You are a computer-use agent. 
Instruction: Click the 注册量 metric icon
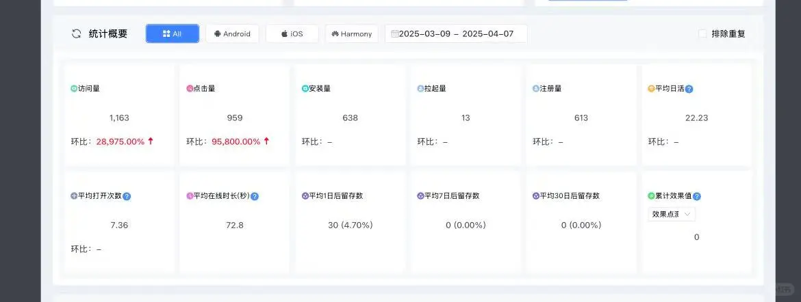(536, 88)
